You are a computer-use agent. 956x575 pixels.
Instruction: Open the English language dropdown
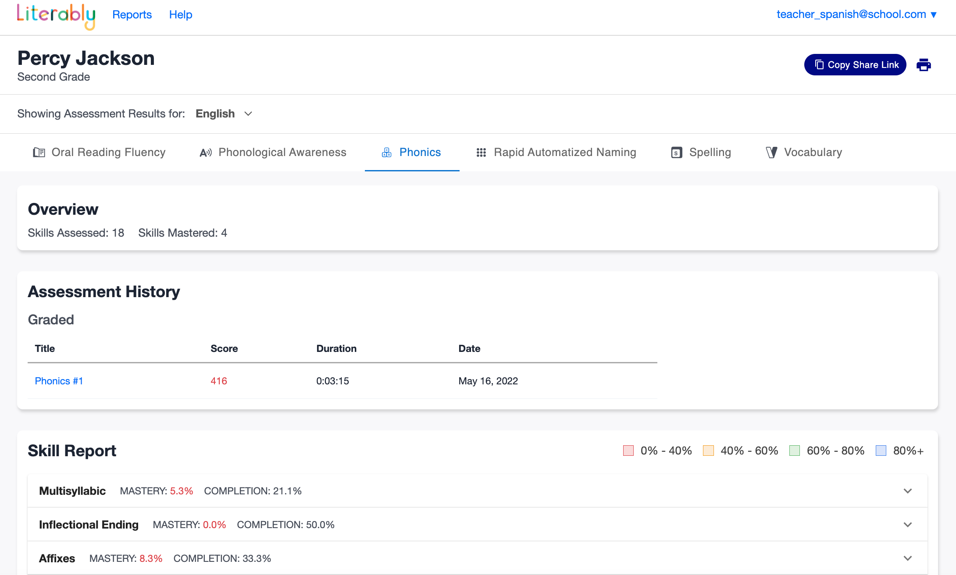click(224, 114)
